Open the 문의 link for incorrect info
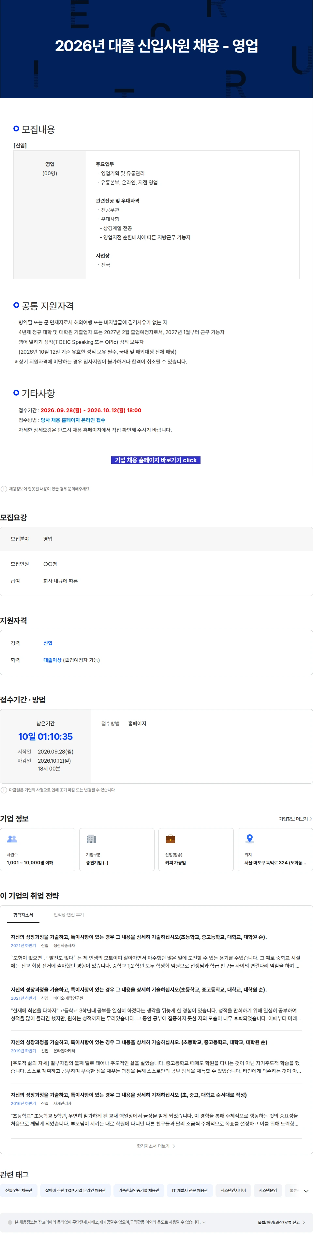Viewport: 313px width, 1239px height. (71, 489)
